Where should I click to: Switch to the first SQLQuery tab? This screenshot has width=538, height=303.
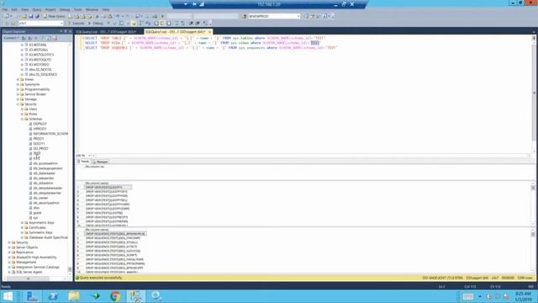pyautogui.click(x=106, y=32)
